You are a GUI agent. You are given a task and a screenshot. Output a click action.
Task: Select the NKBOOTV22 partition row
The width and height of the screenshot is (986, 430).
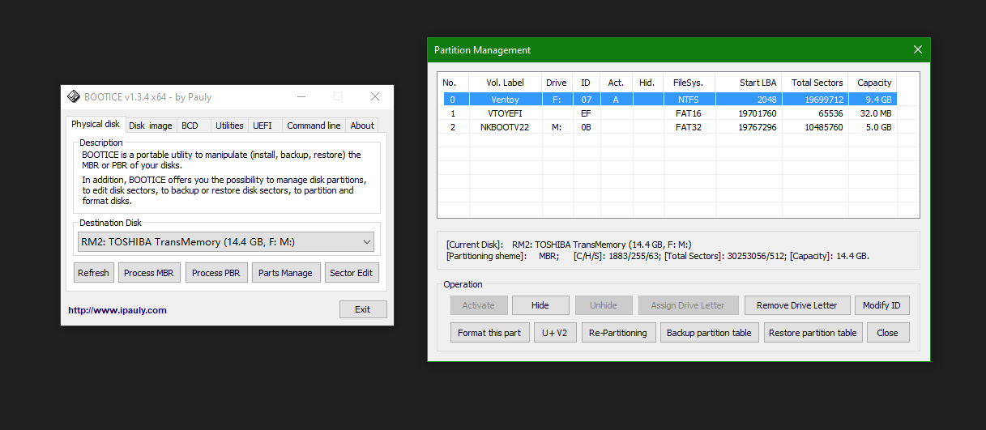669,127
